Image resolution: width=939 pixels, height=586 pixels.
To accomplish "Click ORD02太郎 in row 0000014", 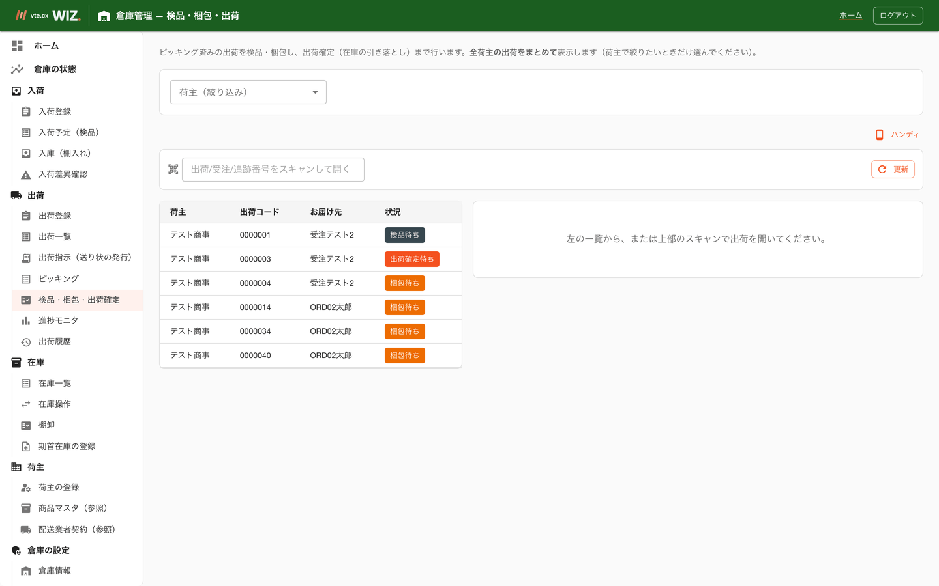I will click(x=331, y=307).
